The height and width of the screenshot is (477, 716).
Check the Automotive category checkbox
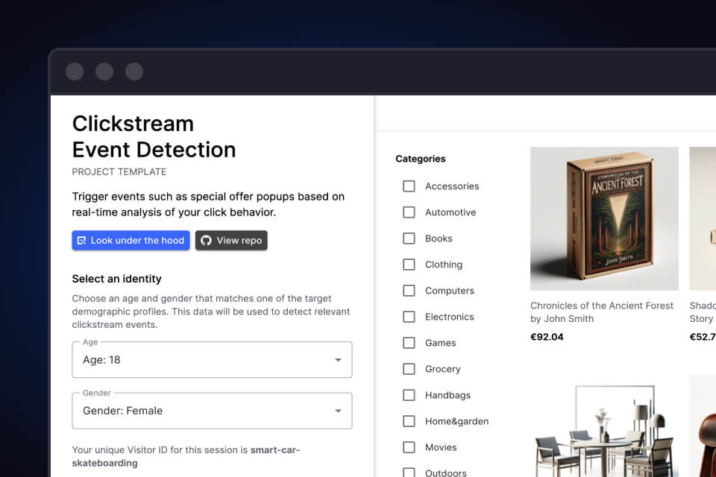coord(409,212)
